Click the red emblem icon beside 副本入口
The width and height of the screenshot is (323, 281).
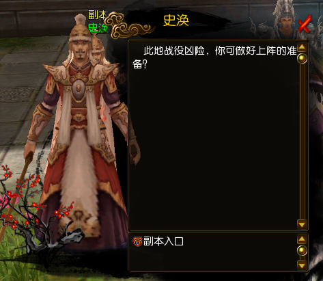138,241
